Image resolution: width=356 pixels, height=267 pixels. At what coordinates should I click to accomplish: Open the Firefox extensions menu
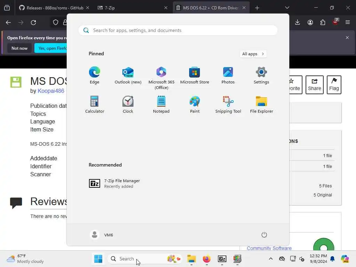tap(323, 22)
